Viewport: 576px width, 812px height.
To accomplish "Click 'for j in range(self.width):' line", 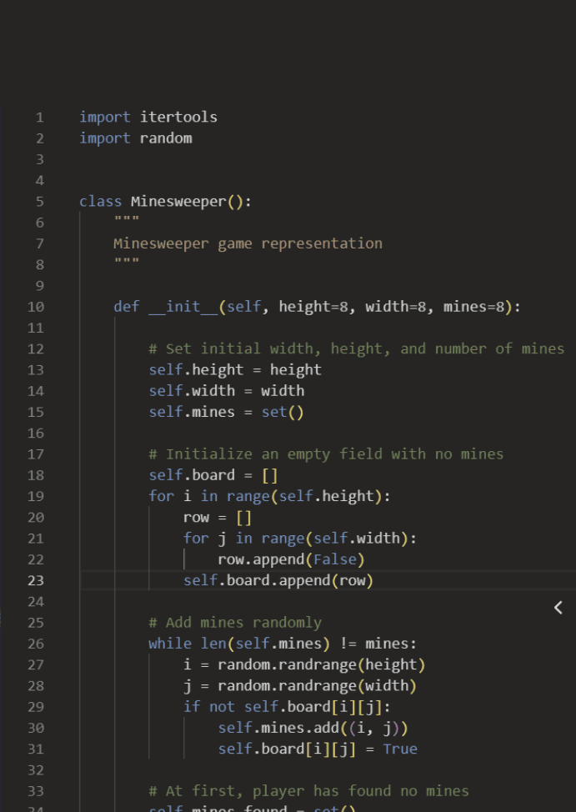I will coord(300,539).
